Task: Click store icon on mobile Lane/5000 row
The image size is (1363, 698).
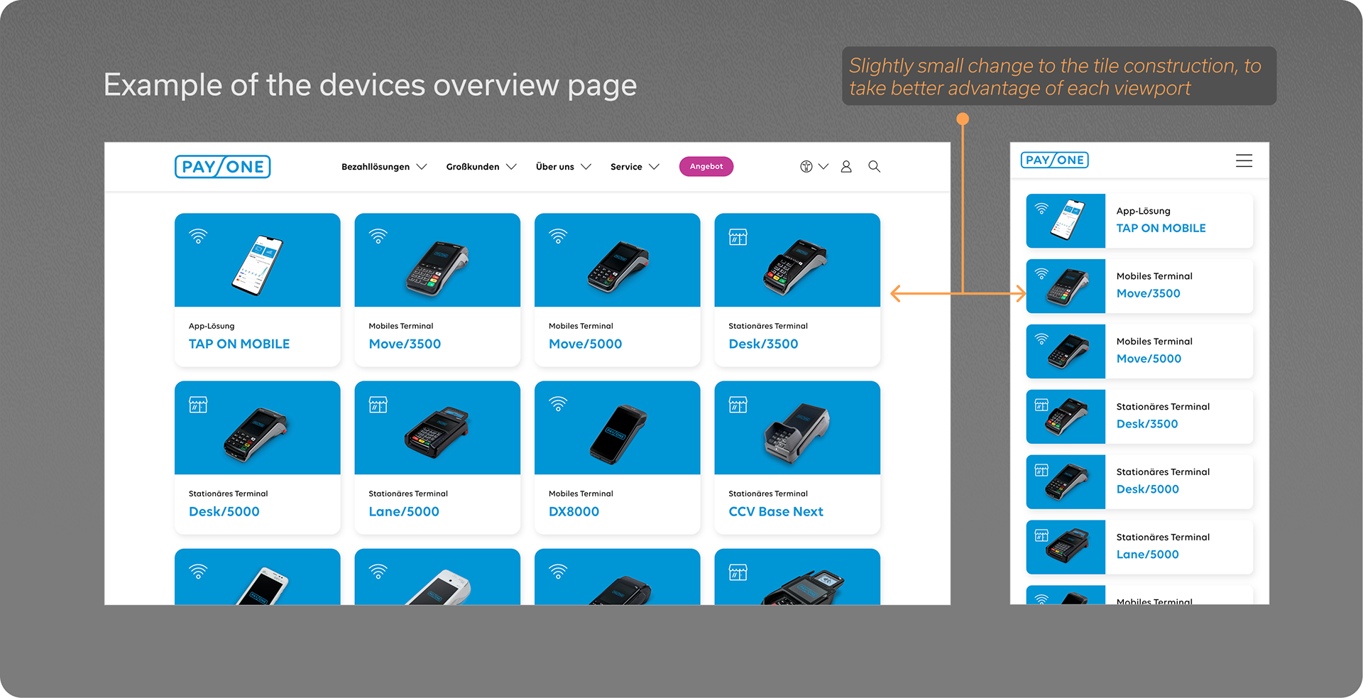Action: click(1041, 535)
